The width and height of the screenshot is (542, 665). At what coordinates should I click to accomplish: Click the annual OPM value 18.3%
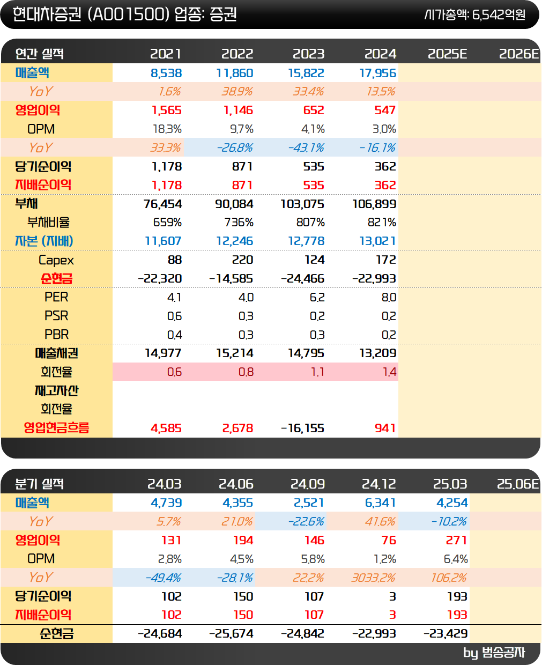point(167,129)
